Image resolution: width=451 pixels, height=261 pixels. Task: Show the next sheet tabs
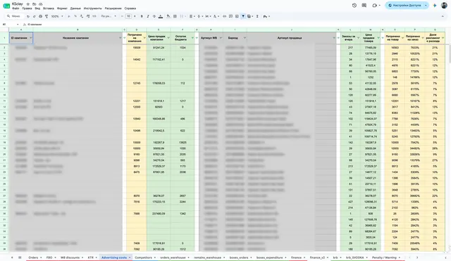pyautogui.click(x=417, y=257)
